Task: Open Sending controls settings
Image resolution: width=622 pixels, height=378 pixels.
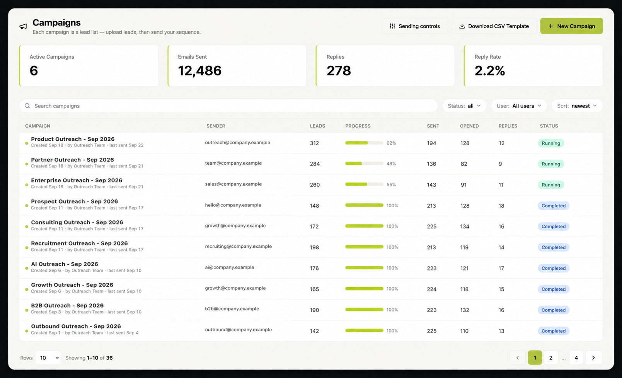Action: [x=415, y=26]
